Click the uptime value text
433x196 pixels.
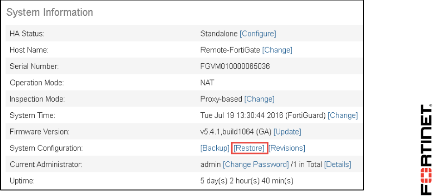pyautogui.click(x=246, y=181)
